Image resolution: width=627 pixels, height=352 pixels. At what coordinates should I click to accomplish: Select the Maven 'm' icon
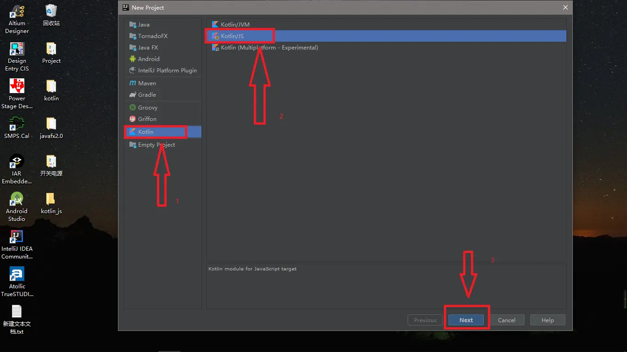click(133, 83)
